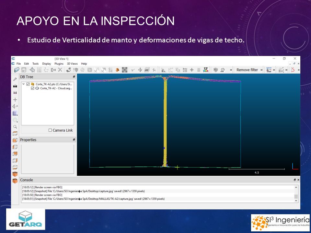Uncheck the Corte_TK-A2 - Cloud.seg checkbox
Image resolution: width=311 pixels, height=233 pixels.
[32, 88]
